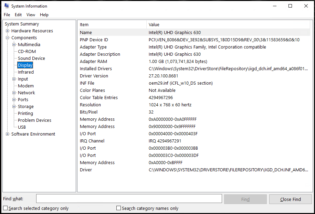Collapse the Components node
The height and width of the screenshot is (214, 315).
point(8,38)
